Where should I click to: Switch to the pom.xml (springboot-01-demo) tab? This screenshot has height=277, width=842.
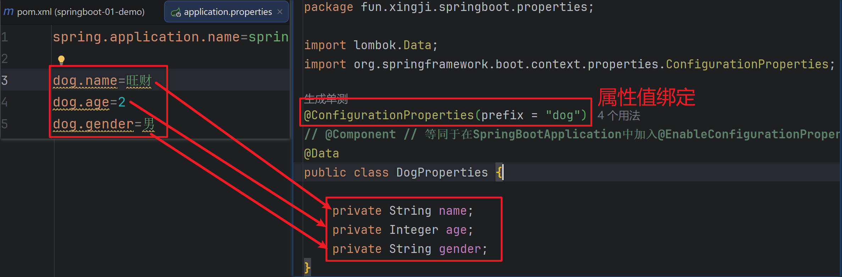coord(81,12)
